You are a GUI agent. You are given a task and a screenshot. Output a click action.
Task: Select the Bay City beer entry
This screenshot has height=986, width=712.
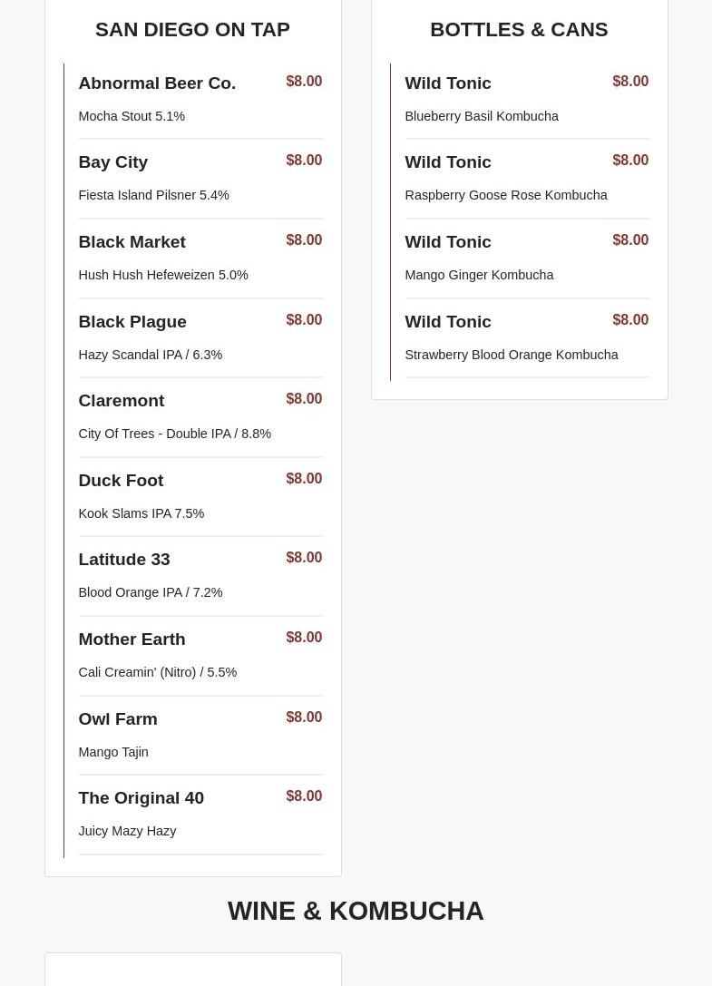112,162
